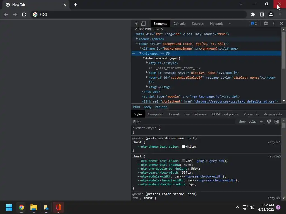This screenshot has height=214, width=286.
Task: Expand the head element node
Action: tap(137, 39)
